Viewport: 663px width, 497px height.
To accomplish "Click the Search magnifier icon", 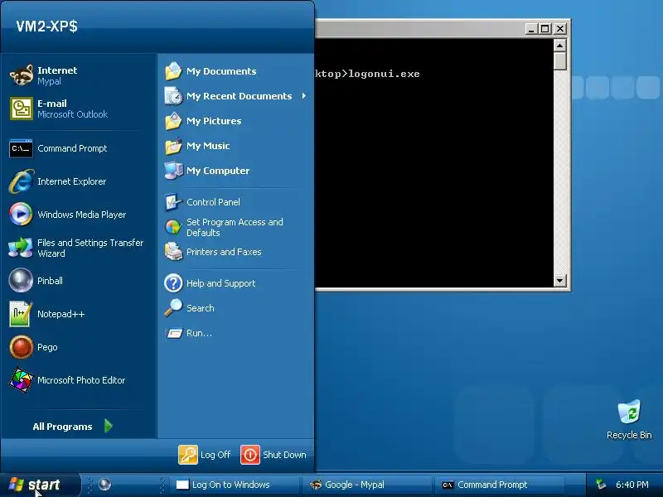I will [173, 308].
